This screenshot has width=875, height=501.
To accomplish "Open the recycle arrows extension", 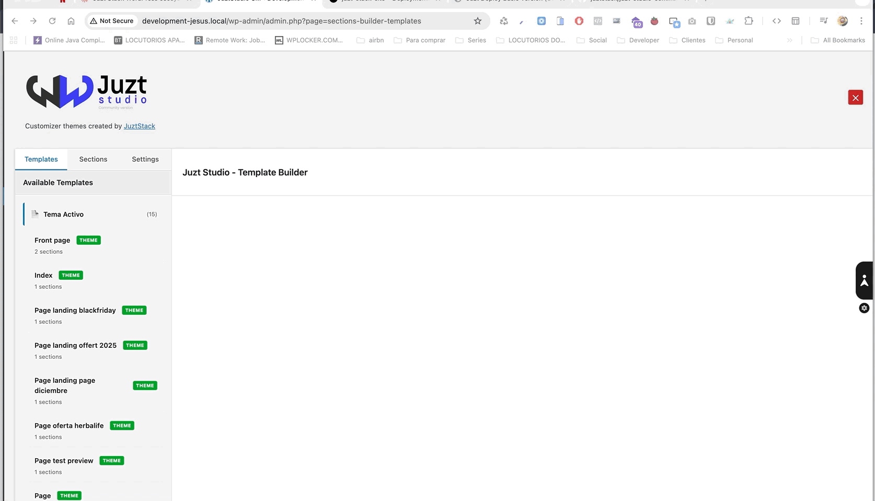I will coord(504,21).
